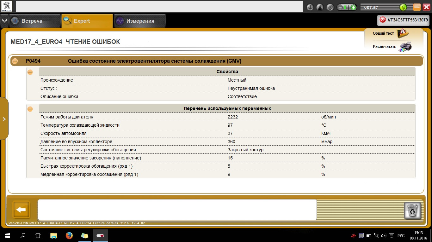Image resolution: width=432 pixels, height=242 pixels.
Task: Switch to the Встреча tab
Action: (35, 21)
